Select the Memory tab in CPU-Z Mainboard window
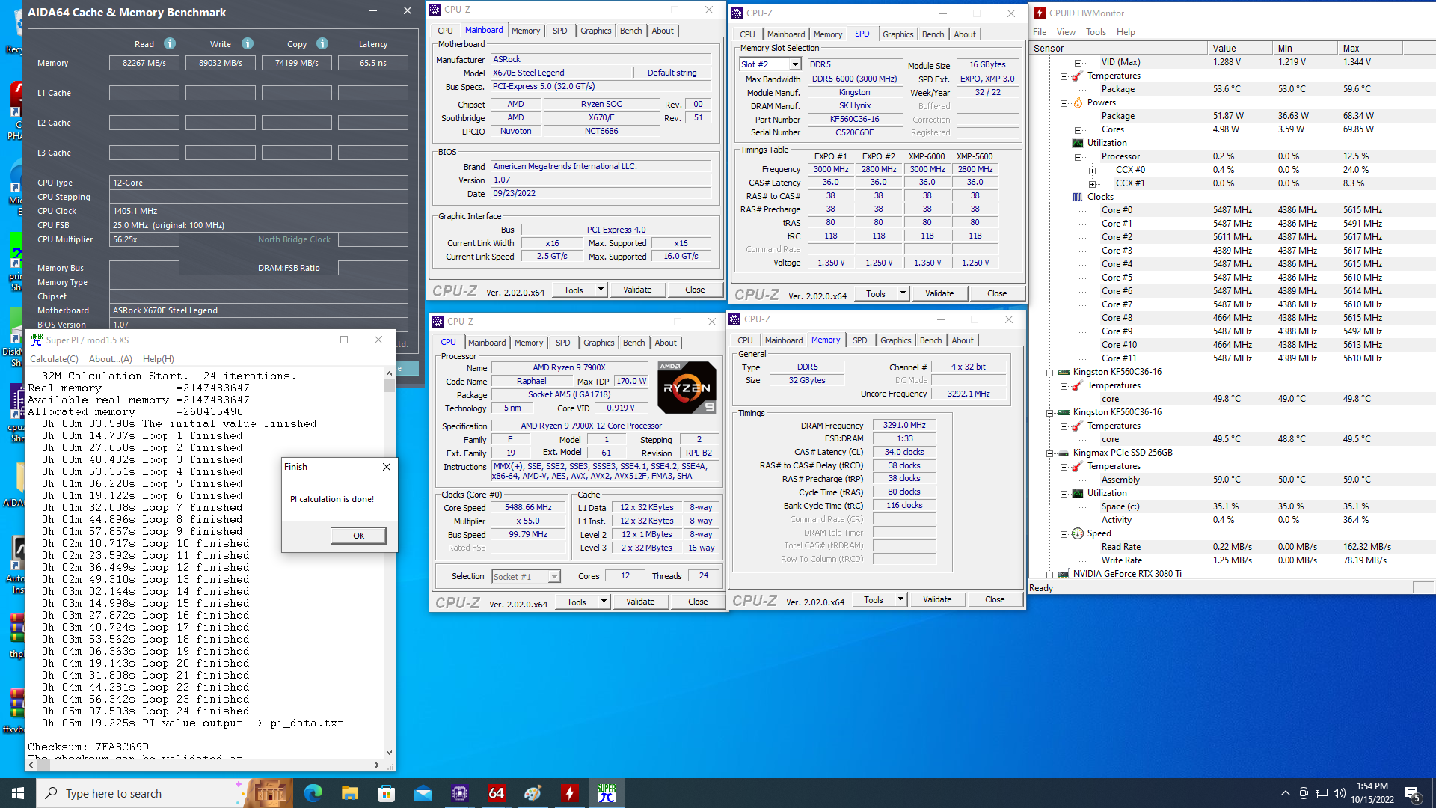This screenshot has width=1436, height=808. [x=526, y=31]
